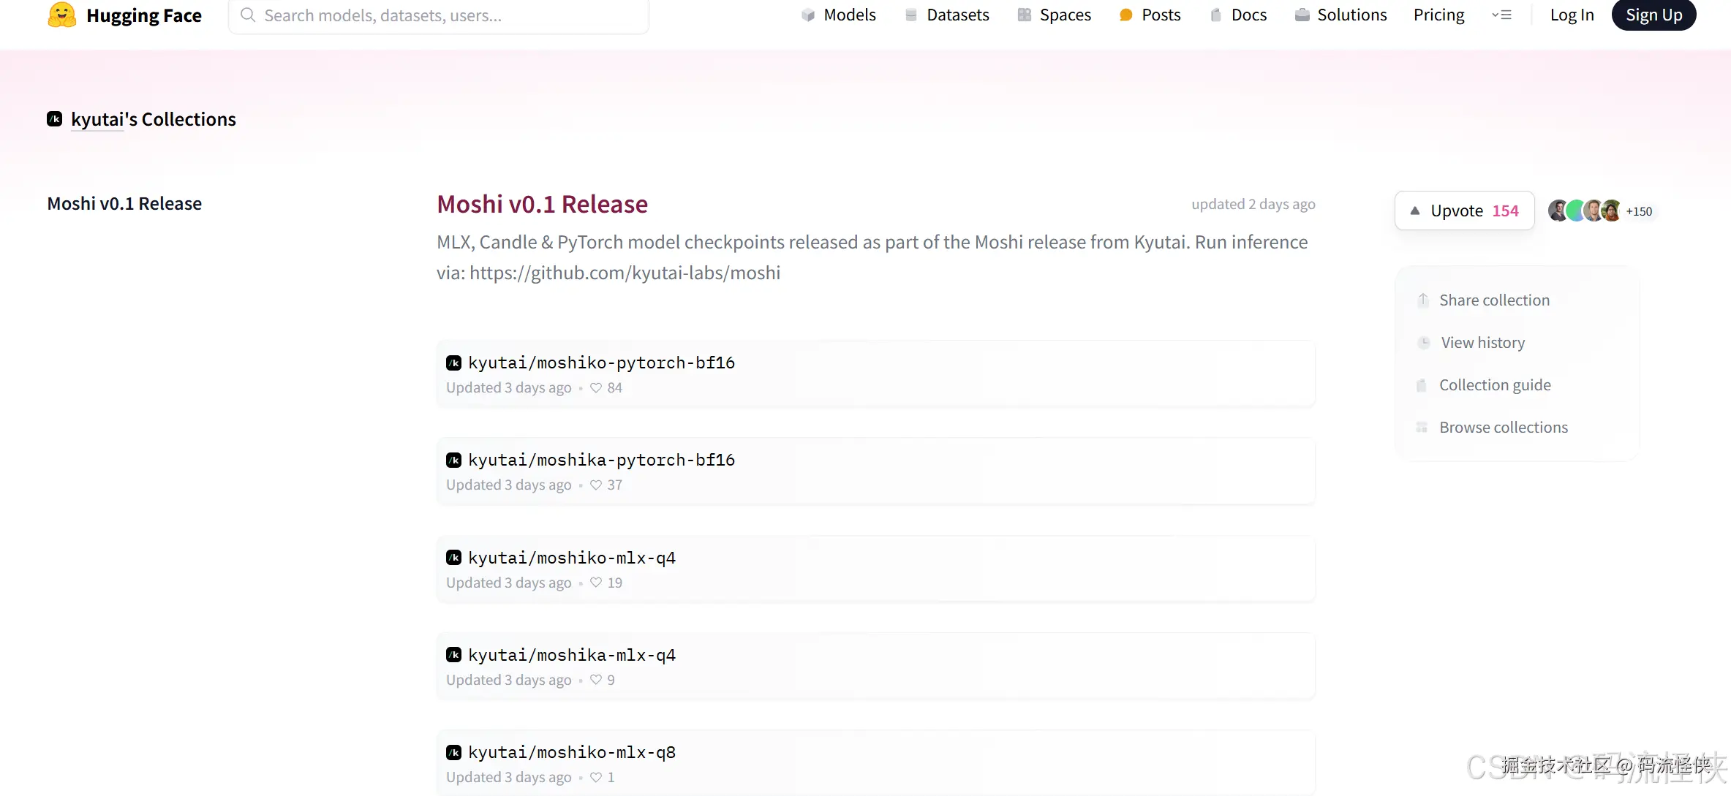1731x796 pixels.
Task: Click the Log In link
Action: 1572,15
